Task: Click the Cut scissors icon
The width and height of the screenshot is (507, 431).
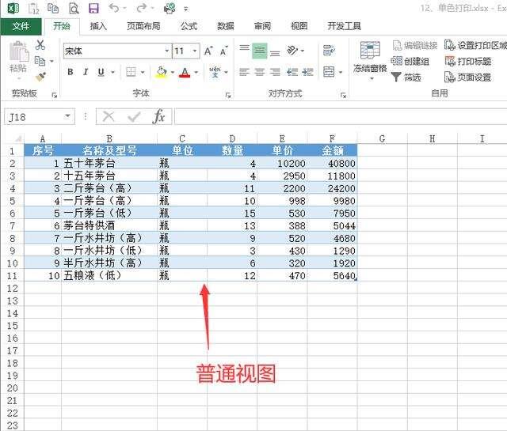Action: pyautogui.click(x=40, y=45)
